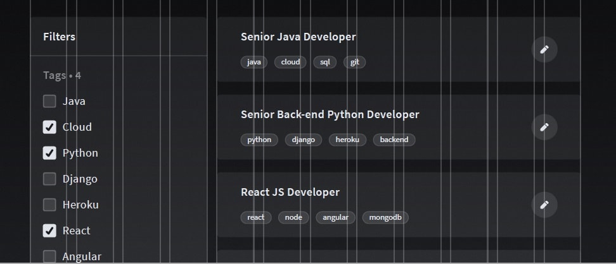The height and width of the screenshot is (264, 616).
Task: Open Senior Back-end Python Developer title
Action: tap(330, 114)
